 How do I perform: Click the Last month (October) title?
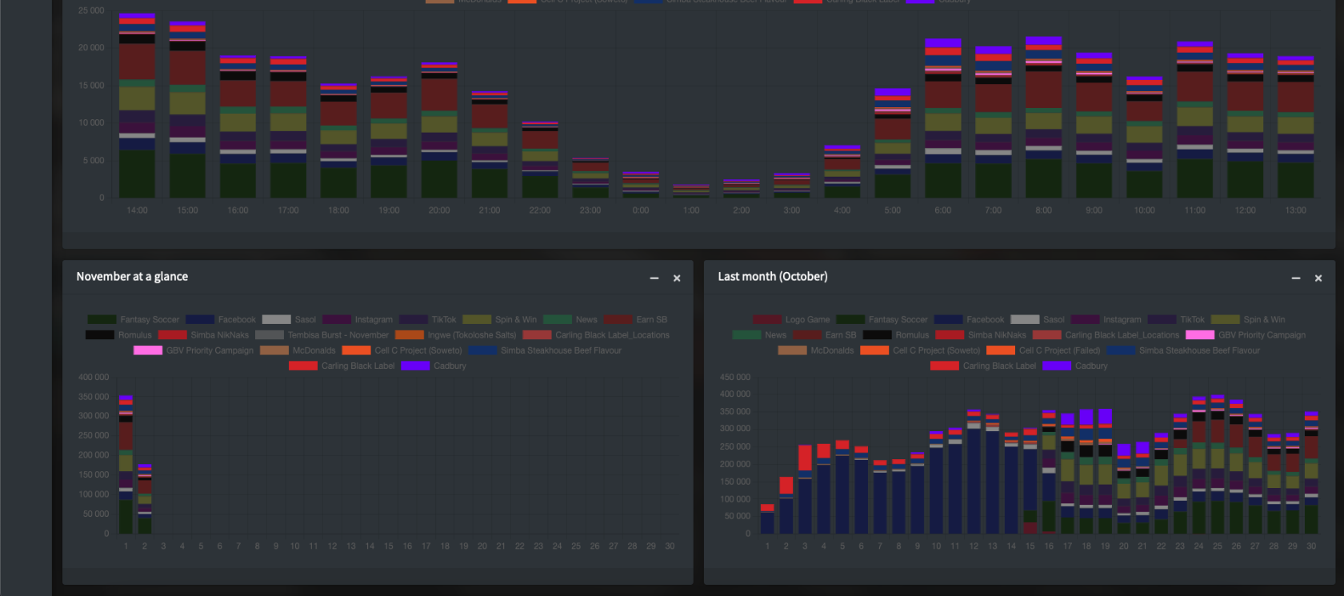coord(773,277)
